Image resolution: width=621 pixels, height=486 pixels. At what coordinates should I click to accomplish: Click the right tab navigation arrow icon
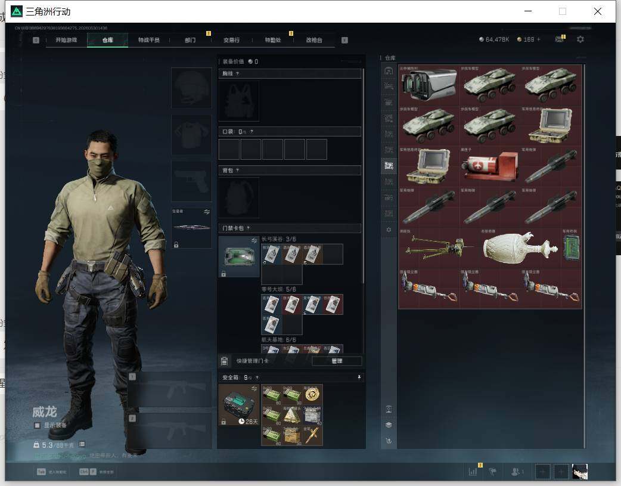pyautogui.click(x=344, y=40)
